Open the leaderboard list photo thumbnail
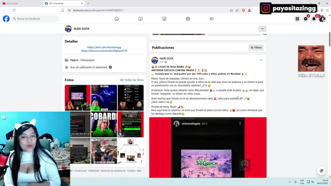Viewport: 331px width, 186px height. 131,98
